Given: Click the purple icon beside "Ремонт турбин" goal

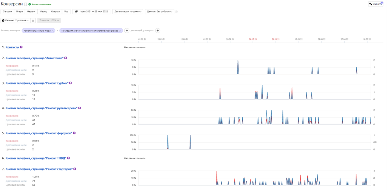Looking at the screenshot, I should click(71, 83).
